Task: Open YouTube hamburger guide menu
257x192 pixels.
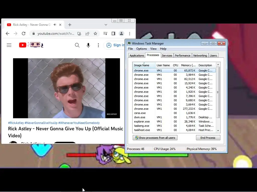Action: pos(9,45)
